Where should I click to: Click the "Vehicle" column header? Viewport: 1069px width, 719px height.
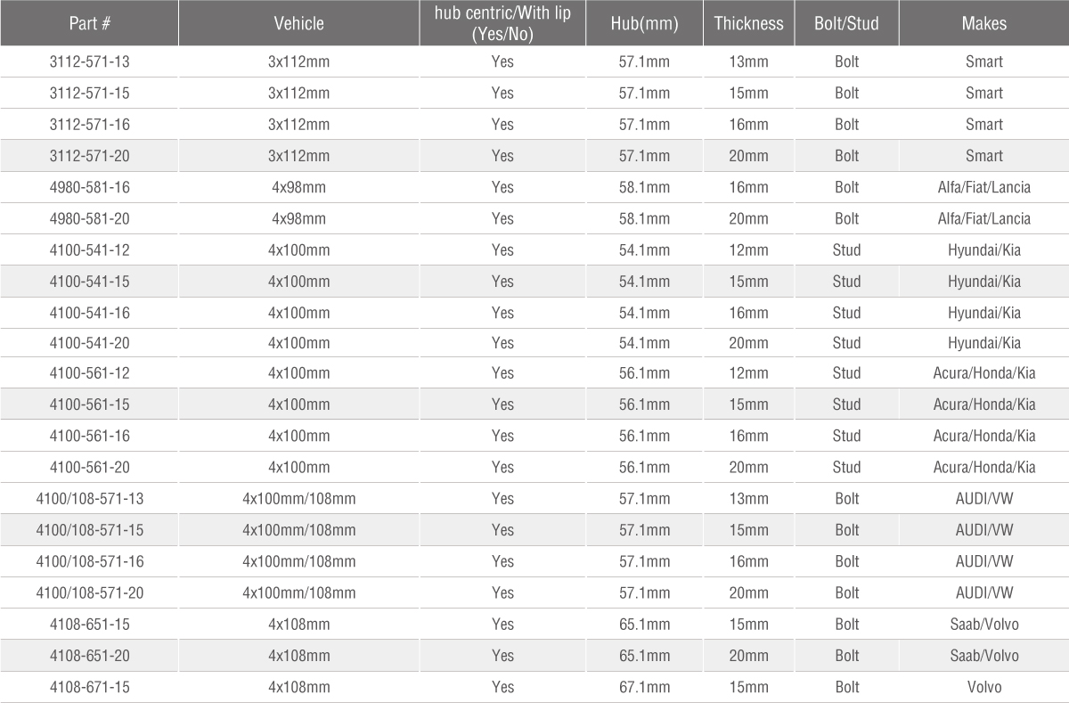(298, 23)
